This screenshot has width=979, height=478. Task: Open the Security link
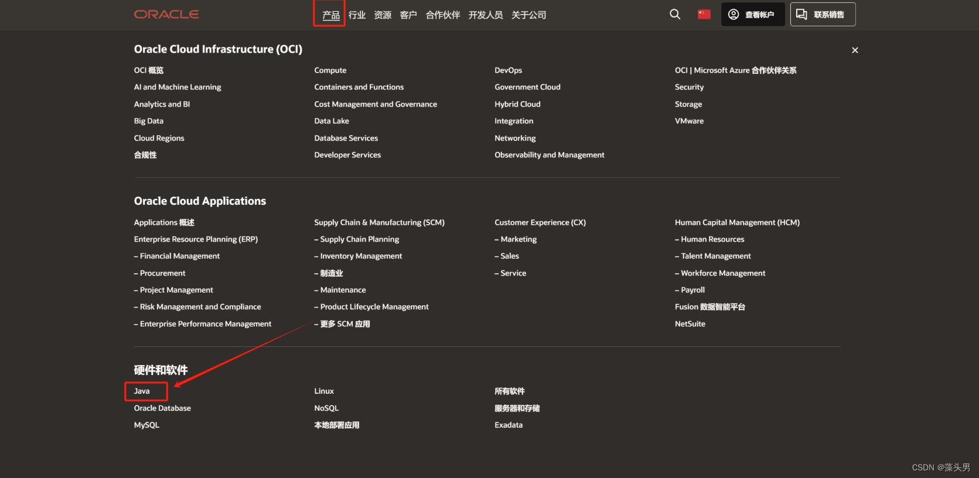pyautogui.click(x=689, y=87)
